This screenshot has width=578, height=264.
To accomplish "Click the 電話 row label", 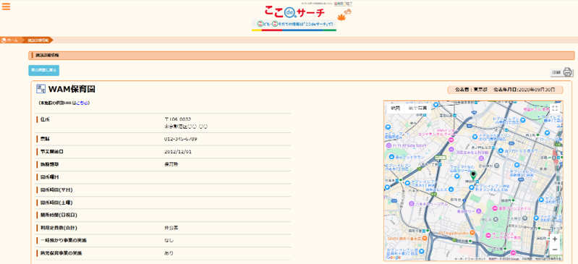I will click(x=45, y=139).
